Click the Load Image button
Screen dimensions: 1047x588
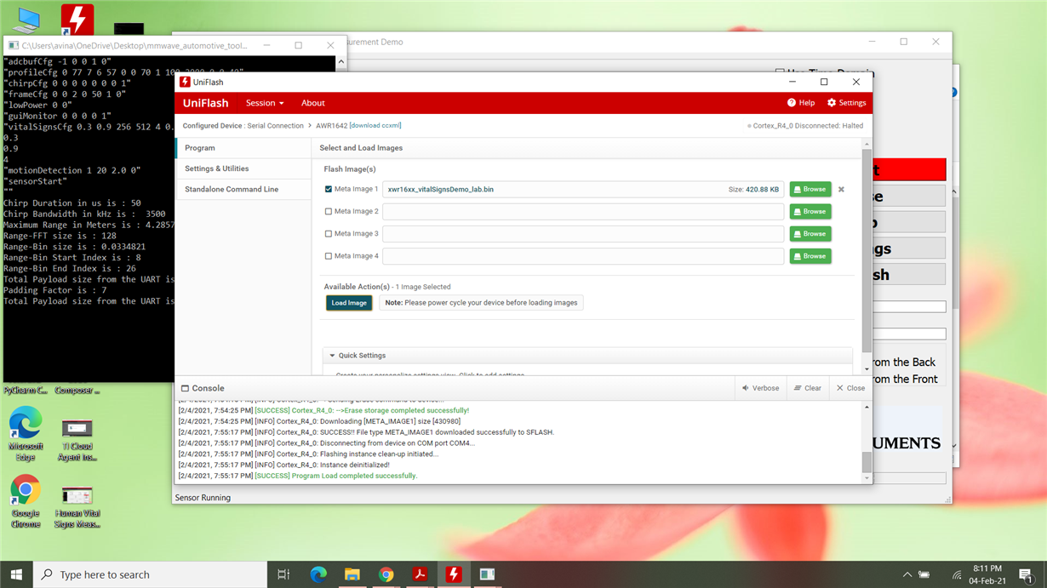349,303
